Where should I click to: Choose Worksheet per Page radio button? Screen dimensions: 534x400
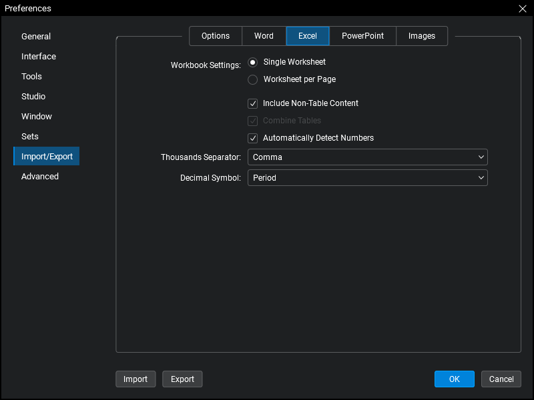(253, 79)
